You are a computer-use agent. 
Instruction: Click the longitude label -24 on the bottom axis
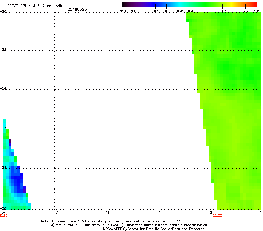click(x=106, y=213)
